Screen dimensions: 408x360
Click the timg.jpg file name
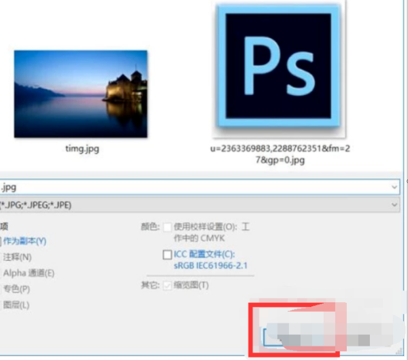(x=82, y=149)
